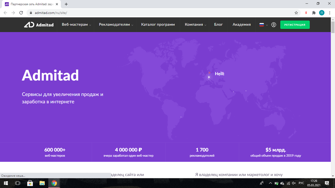Select the Партнерская сеть Admitad tab
The image size is (335, 188).
(31, 4)
